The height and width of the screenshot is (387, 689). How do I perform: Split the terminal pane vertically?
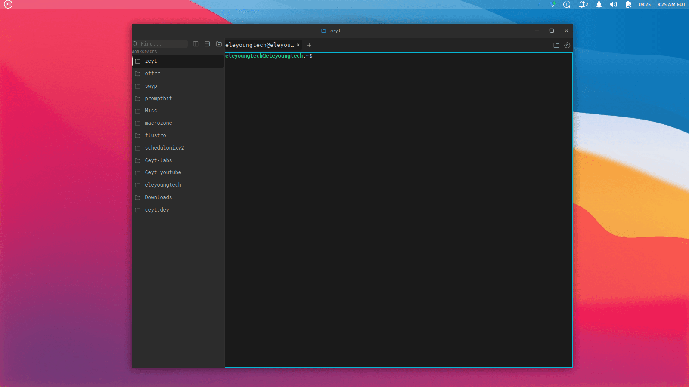pyautogui.click(x=196, y=44)
